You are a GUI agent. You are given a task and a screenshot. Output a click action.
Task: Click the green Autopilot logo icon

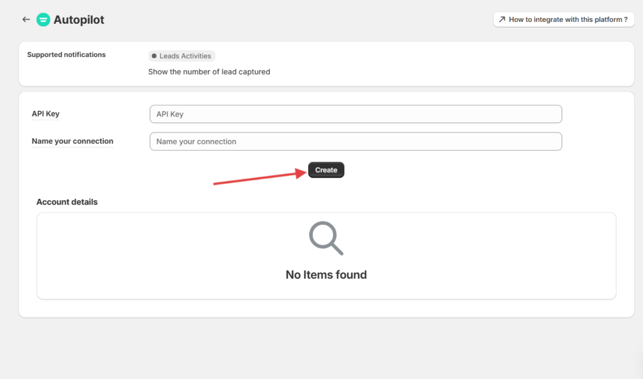point(43,19)
